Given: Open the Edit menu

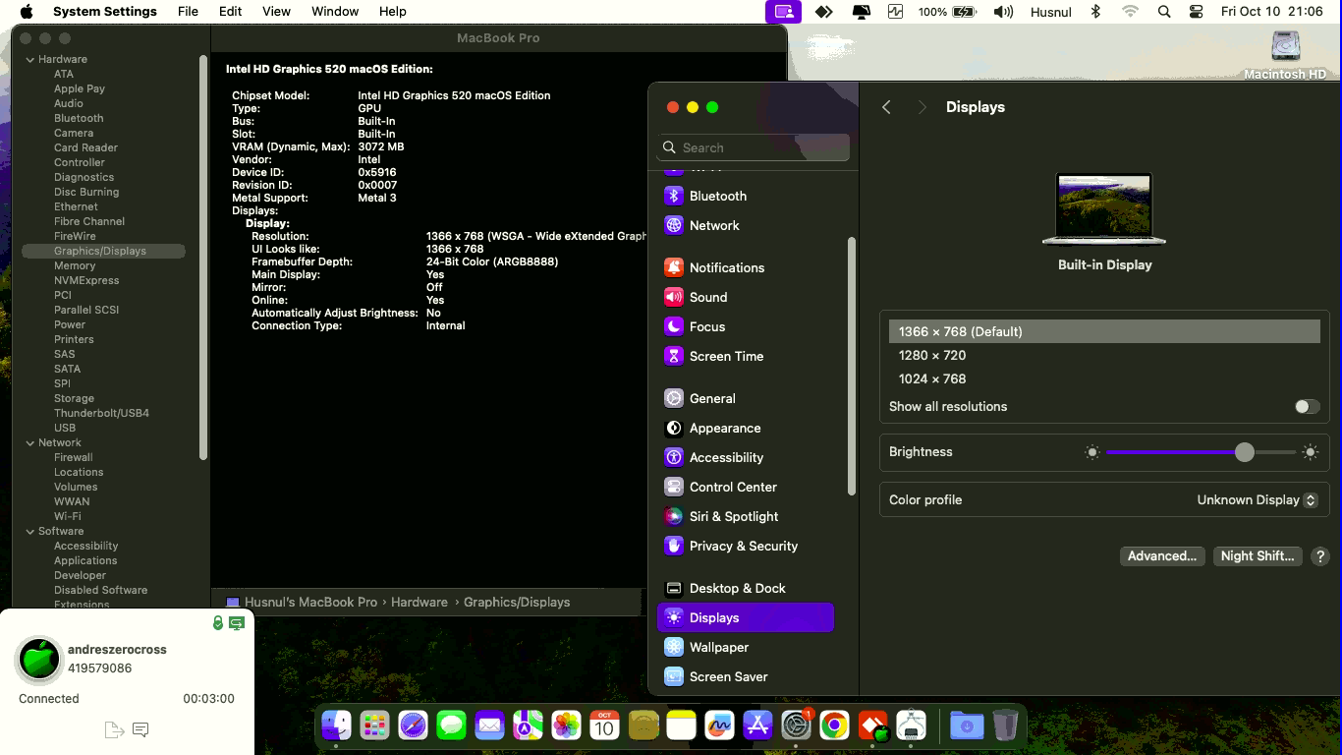Looking at the screenshot, I should [231, 12].
